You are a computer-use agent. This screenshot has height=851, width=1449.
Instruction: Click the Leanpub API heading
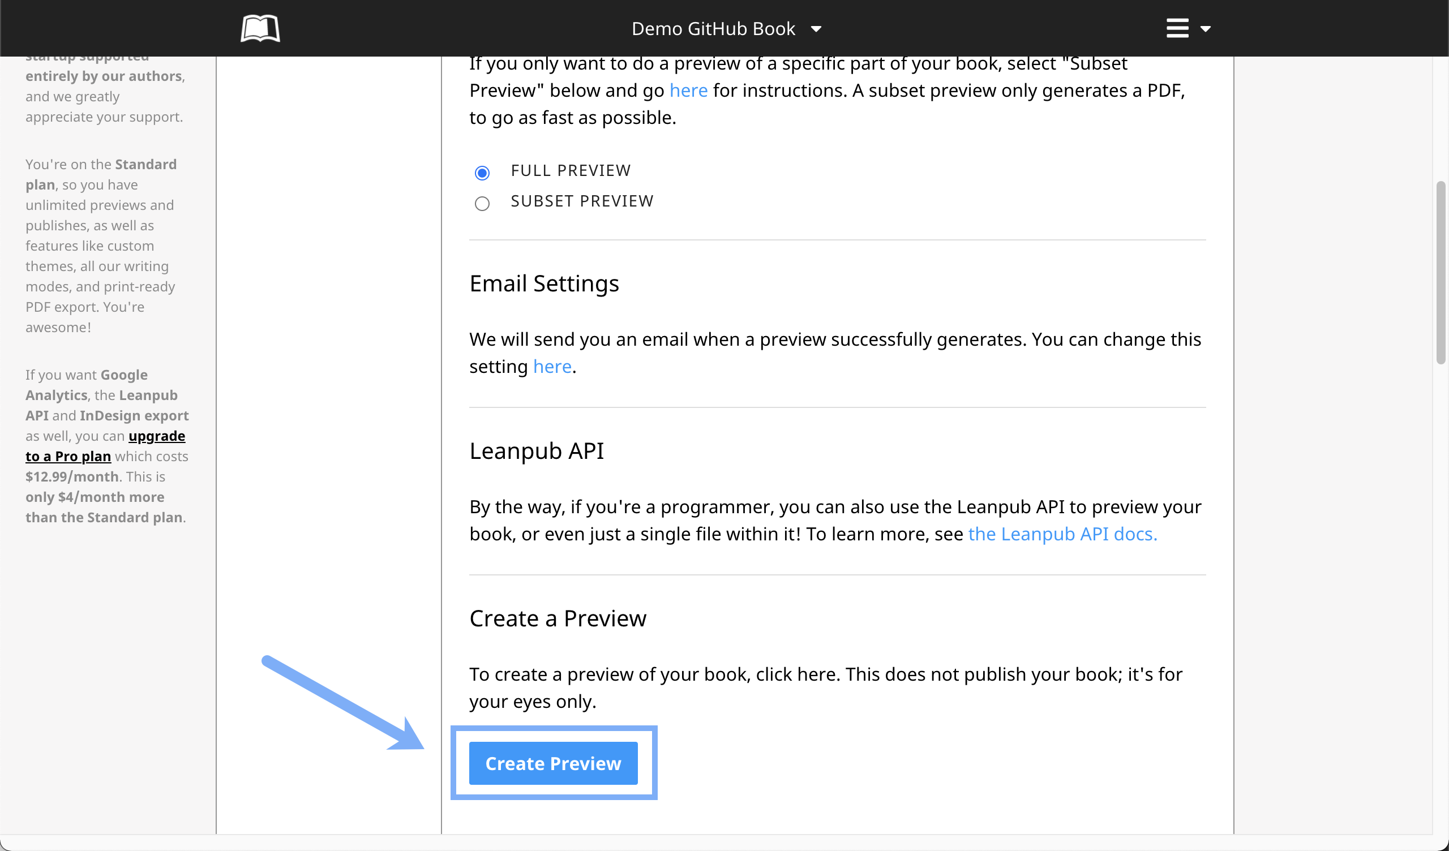pyautogui.click(x=537, y=451)
